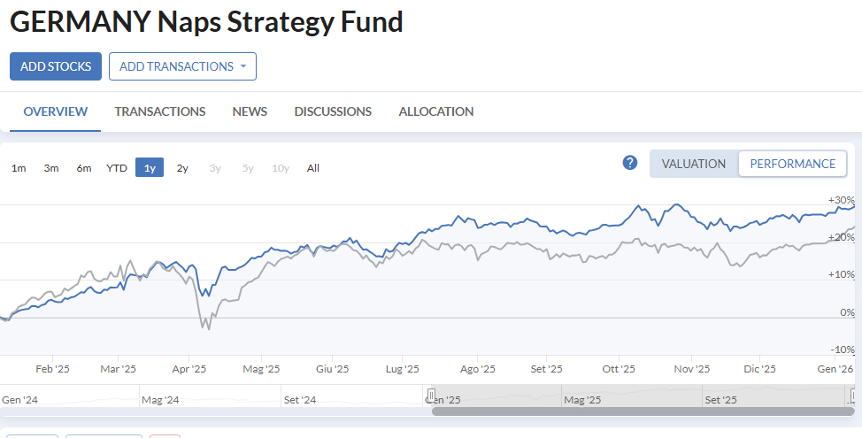This screenshot has width=862, height=438.
Task: Select the YTD time range
Action: coord(117,167)
